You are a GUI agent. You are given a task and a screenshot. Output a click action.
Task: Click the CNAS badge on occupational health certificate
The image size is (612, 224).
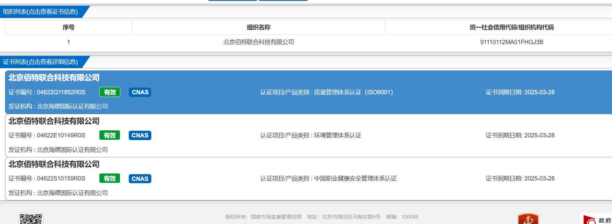coord(140,179)
